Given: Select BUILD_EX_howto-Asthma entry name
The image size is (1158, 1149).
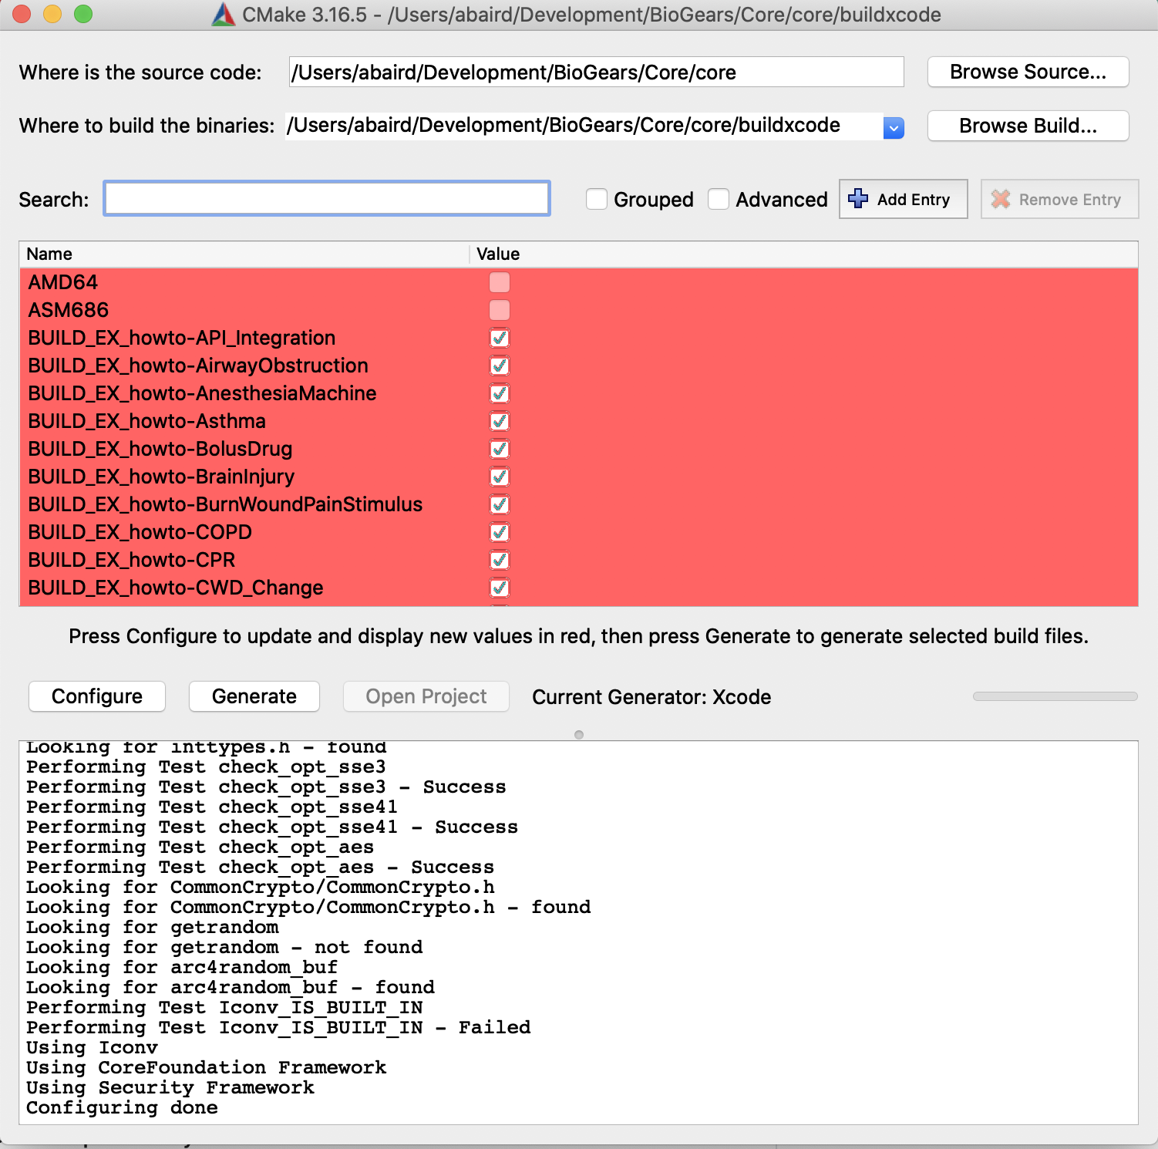Looking at the screenshot, I should click(146, 421).
